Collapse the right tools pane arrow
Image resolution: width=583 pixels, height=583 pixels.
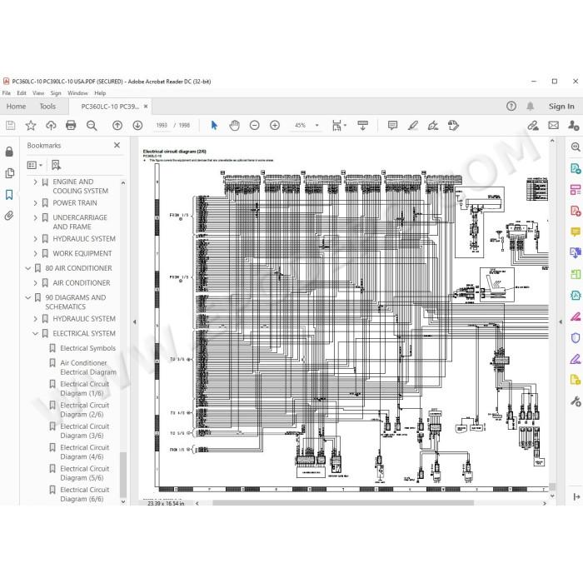pos(561,322)
